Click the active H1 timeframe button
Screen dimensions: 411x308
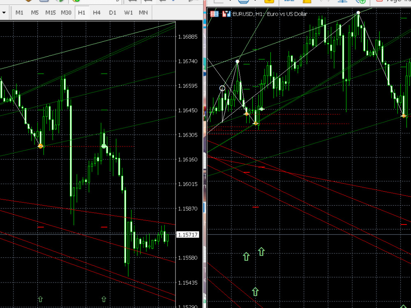82,13
